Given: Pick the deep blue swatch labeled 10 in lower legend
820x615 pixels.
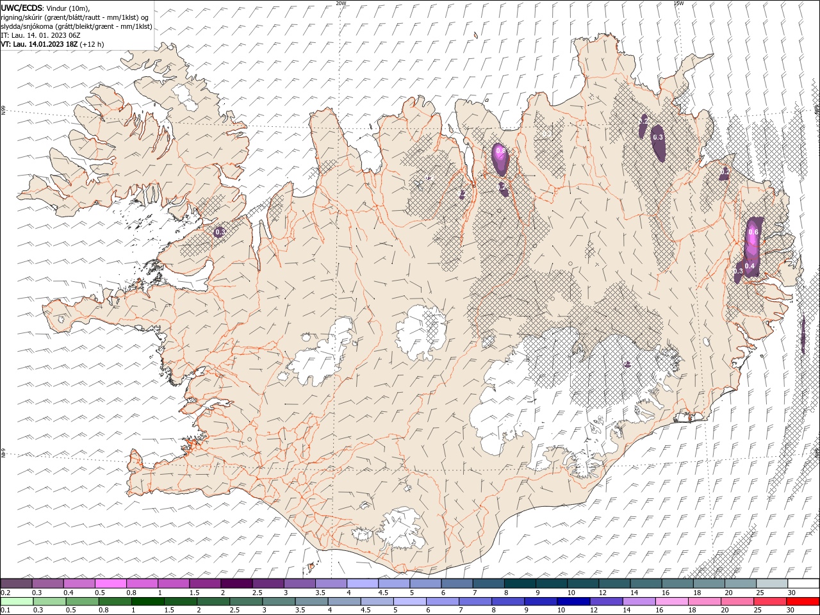Looking at the screenshot, I should pyautogui.click(x=573, y=602).
